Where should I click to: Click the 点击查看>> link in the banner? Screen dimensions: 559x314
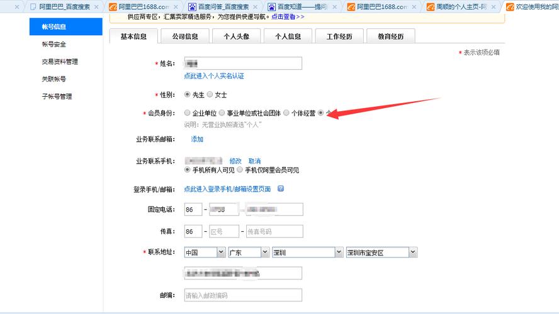coord(288,17)
